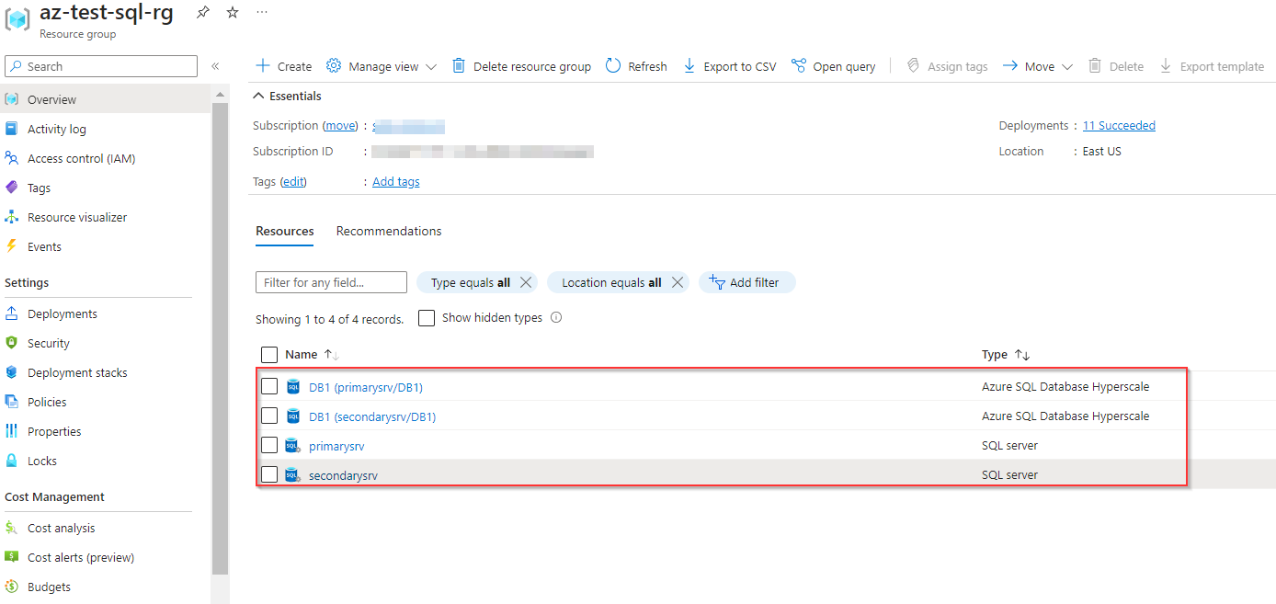Click the Filter for any field input

coord(331,282)
